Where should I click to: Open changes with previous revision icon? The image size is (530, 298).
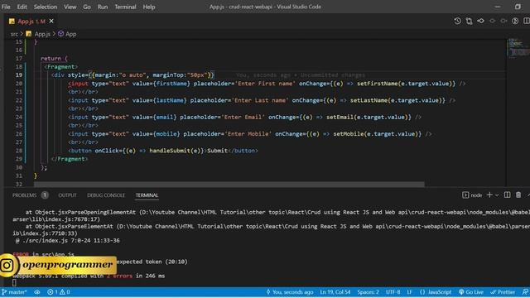[480, 21]
